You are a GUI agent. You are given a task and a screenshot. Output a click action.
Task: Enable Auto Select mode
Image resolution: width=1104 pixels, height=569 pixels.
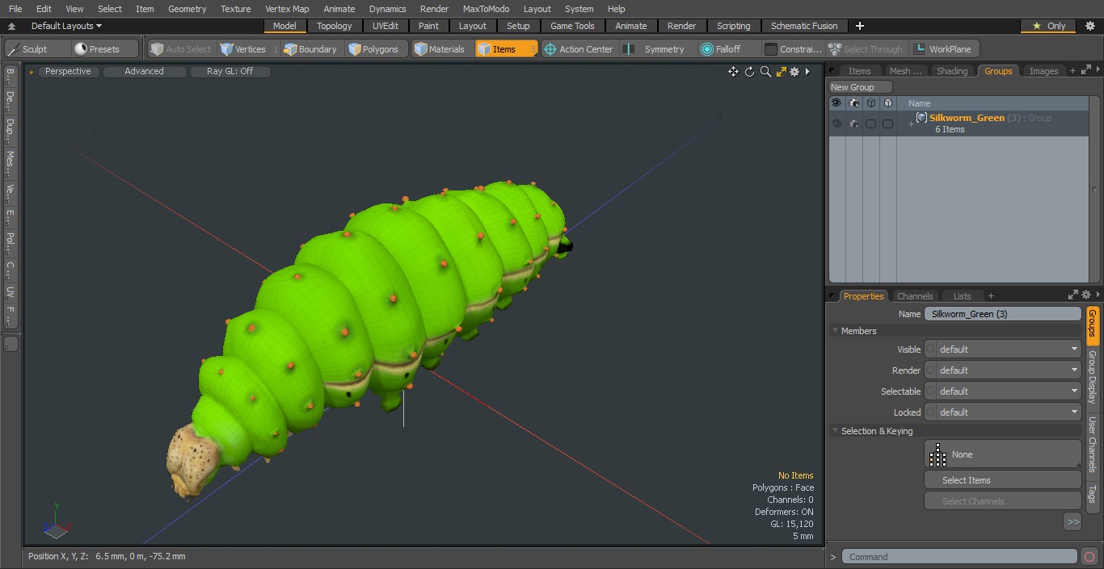click(180, 49)
